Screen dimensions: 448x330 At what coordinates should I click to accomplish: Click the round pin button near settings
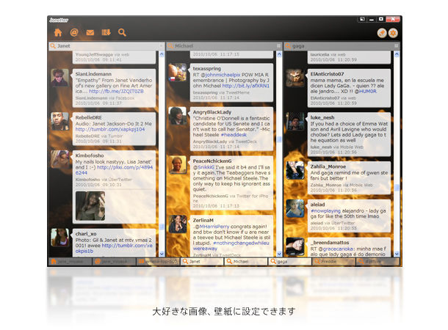coord(382,33)
